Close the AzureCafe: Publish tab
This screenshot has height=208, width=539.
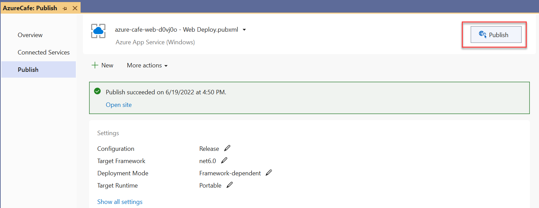pos(75,8)
